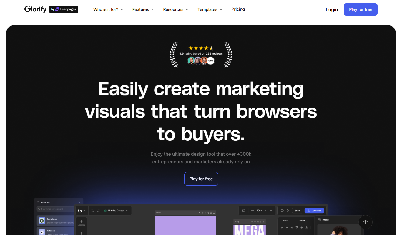Click the Enjoy the ultimate design tool subtext
Image resolution: width=402 pixels, height=235 pixels.
pos(201,158)
